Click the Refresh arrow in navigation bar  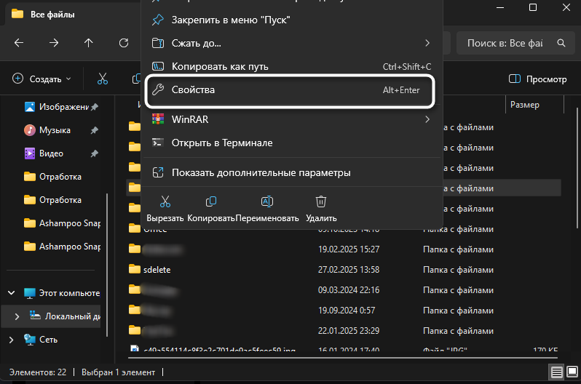[x=124, y=43]
